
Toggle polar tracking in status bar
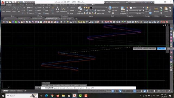click(x=126, y=91)
